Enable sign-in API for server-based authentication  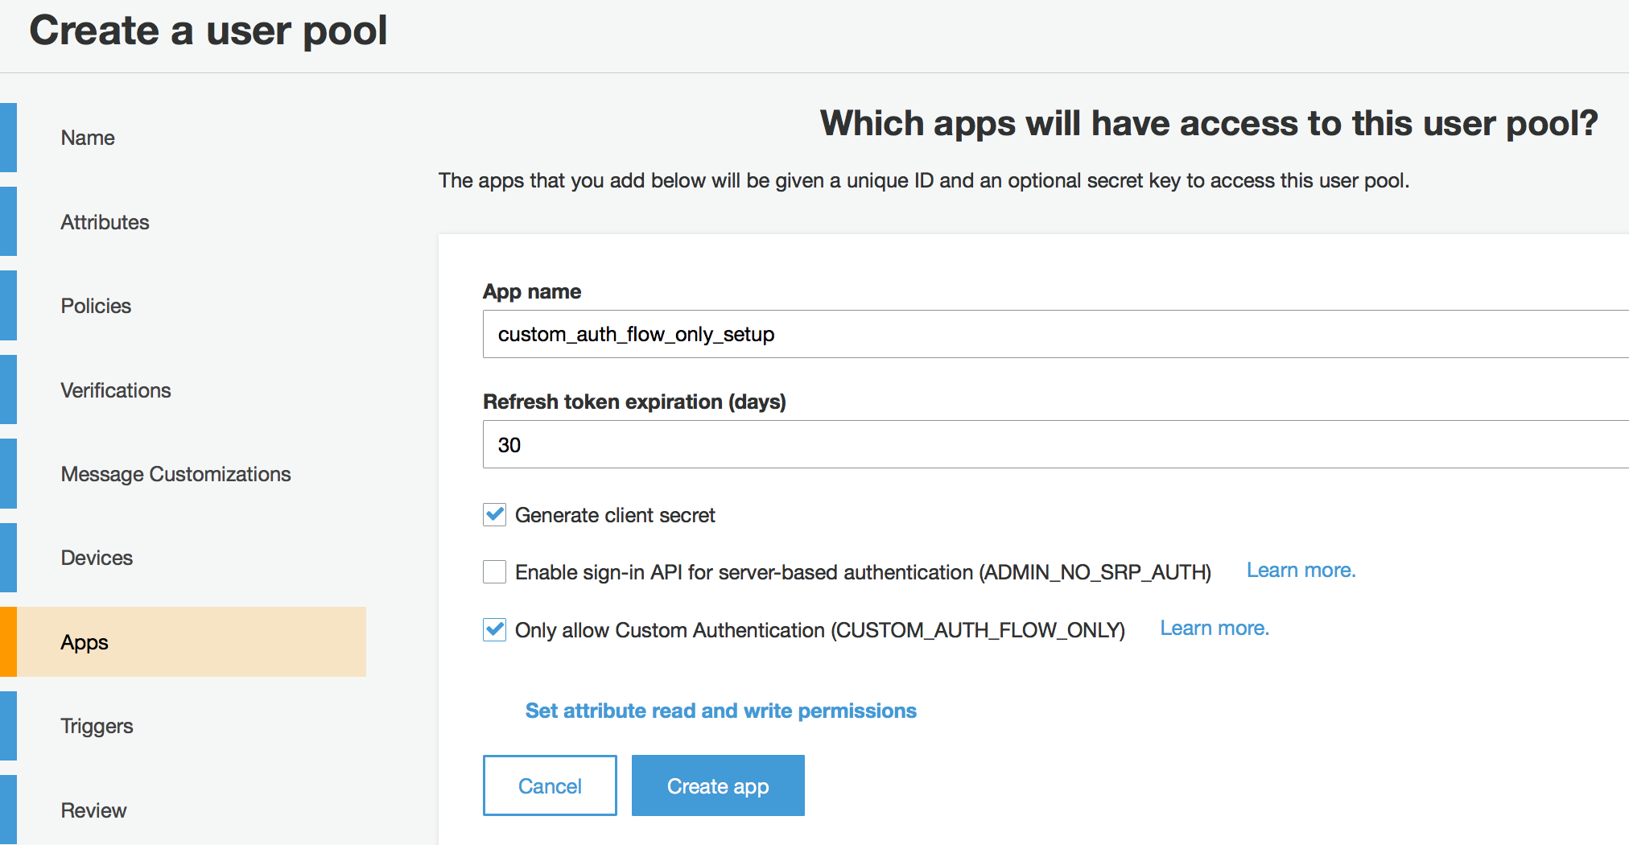tap(494, 572)
